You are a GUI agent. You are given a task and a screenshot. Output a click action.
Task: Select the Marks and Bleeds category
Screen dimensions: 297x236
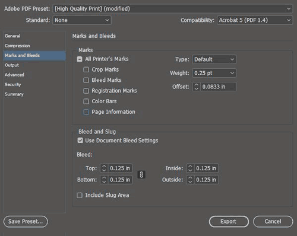[34, 55]
